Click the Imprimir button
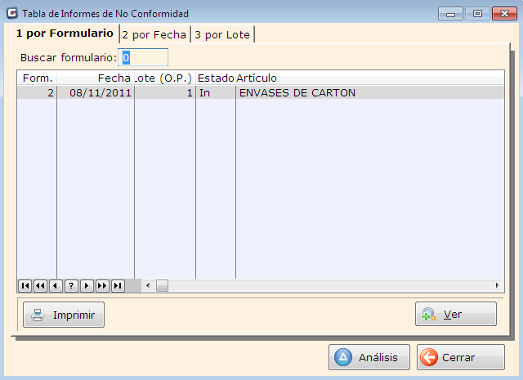The image size is (523, 380). pyautogui.click(x=64, y=315)
